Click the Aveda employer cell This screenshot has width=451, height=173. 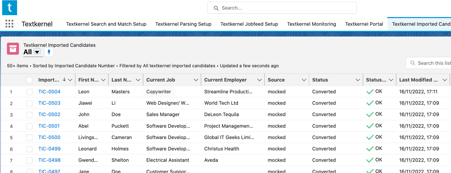coord(211,160)
